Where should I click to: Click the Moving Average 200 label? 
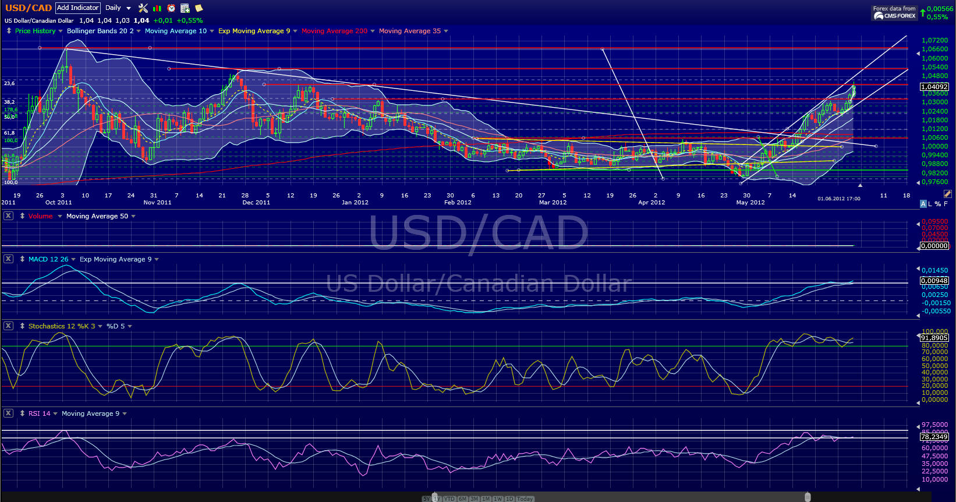click(x=335, y=31)
